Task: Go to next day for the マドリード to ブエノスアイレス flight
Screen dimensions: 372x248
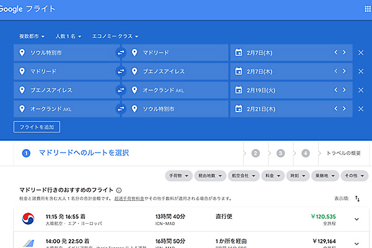Action: tap(344, 71)
